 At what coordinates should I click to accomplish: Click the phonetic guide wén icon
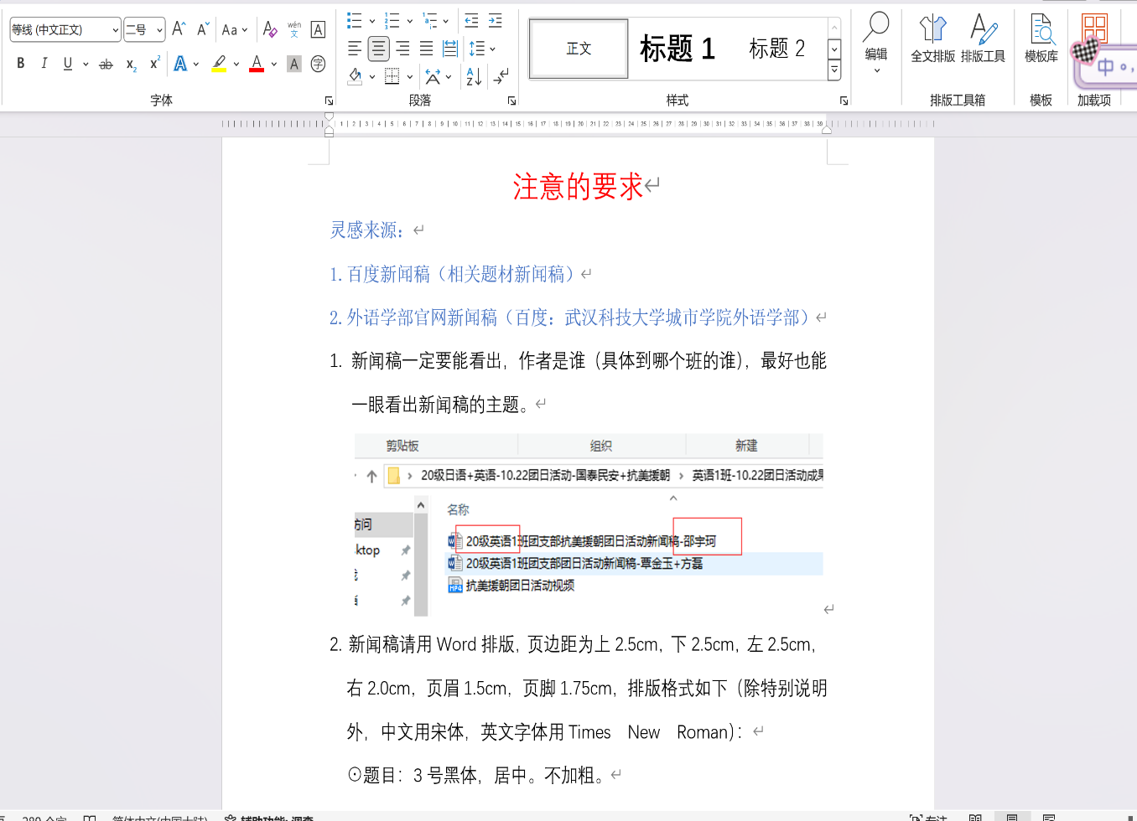294,30
